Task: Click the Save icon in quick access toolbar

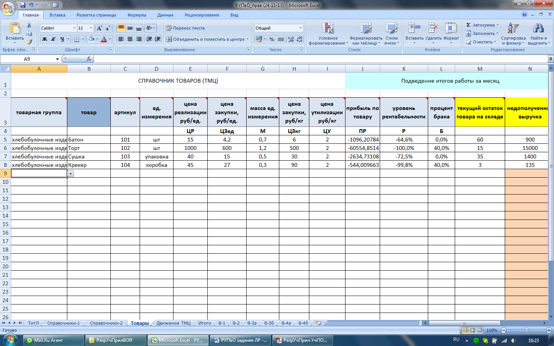Action: (x=23, y=5)
